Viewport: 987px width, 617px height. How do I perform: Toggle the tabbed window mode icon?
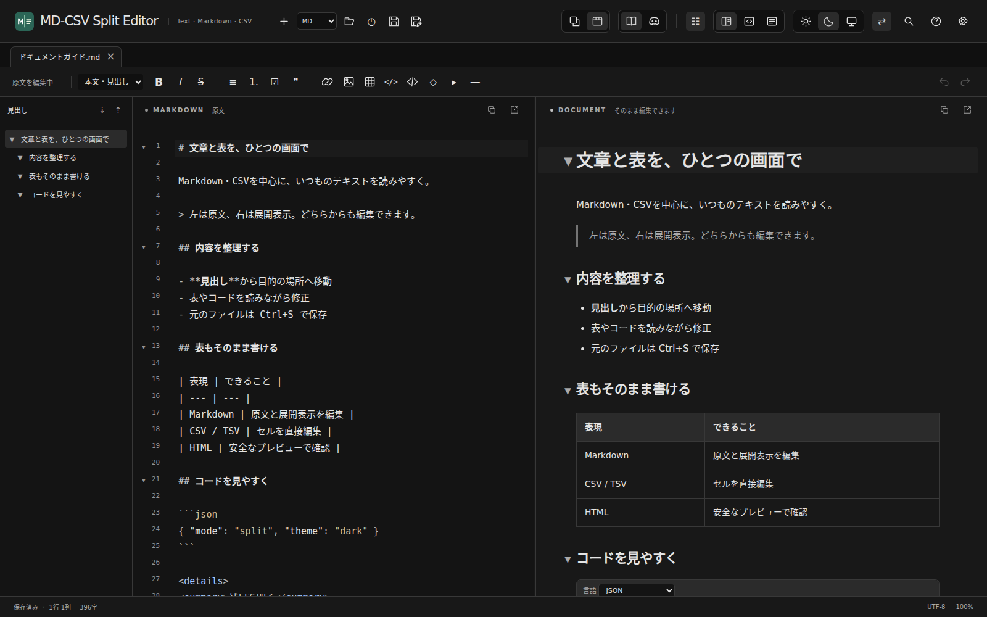tap(597, 21)
